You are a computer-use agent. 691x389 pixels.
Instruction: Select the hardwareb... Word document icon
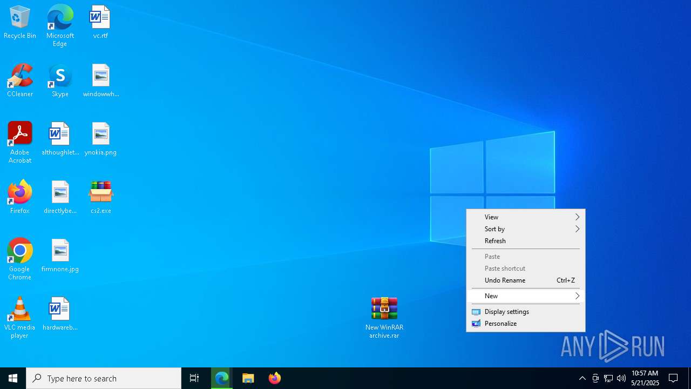click(x=60, y=314)
